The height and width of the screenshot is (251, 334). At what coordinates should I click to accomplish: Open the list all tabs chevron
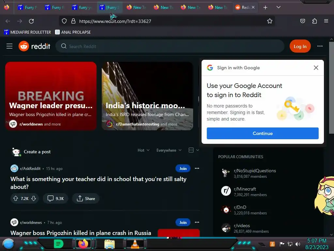pyautogui.click(x=278, y=7)
